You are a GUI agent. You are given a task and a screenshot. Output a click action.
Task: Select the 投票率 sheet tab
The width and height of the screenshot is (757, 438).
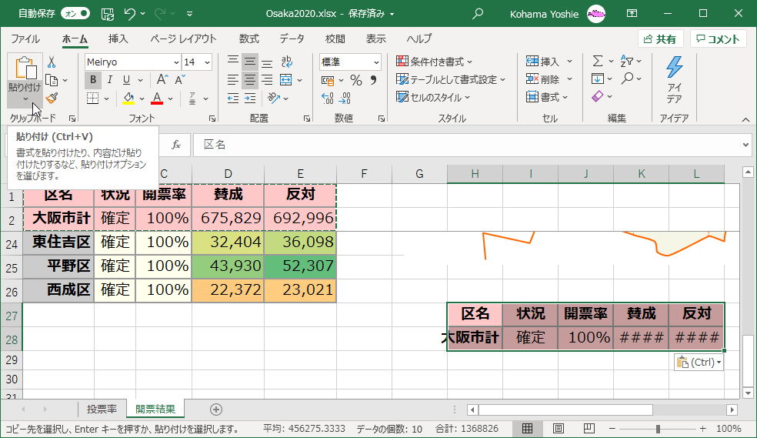[102, 409]
